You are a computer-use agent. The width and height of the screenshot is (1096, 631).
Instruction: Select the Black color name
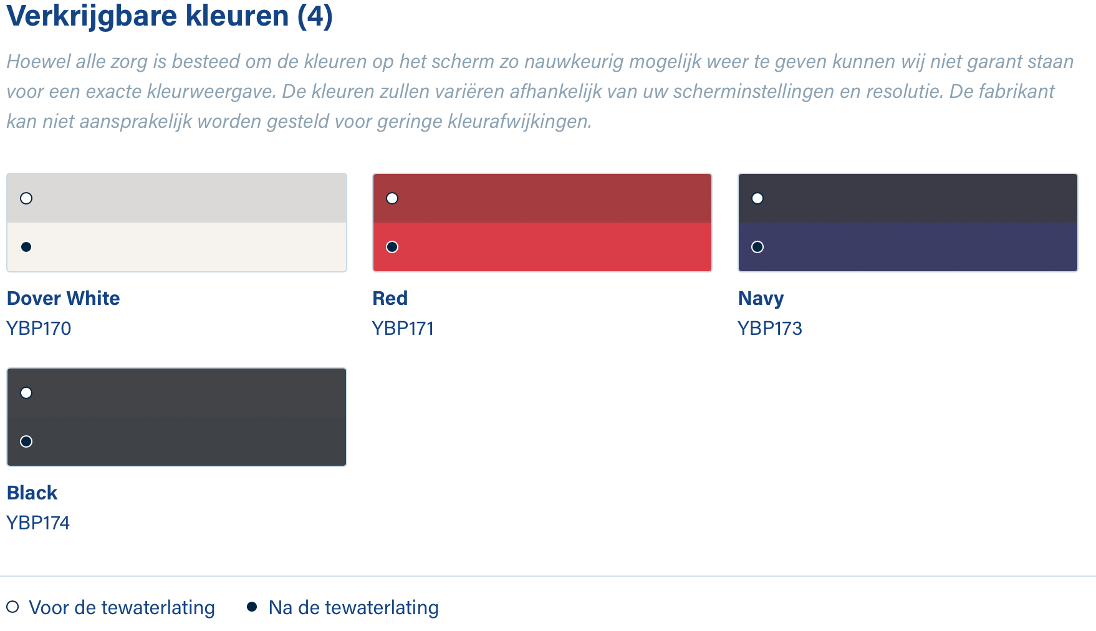pyautogui.click(x=32, y=493)
